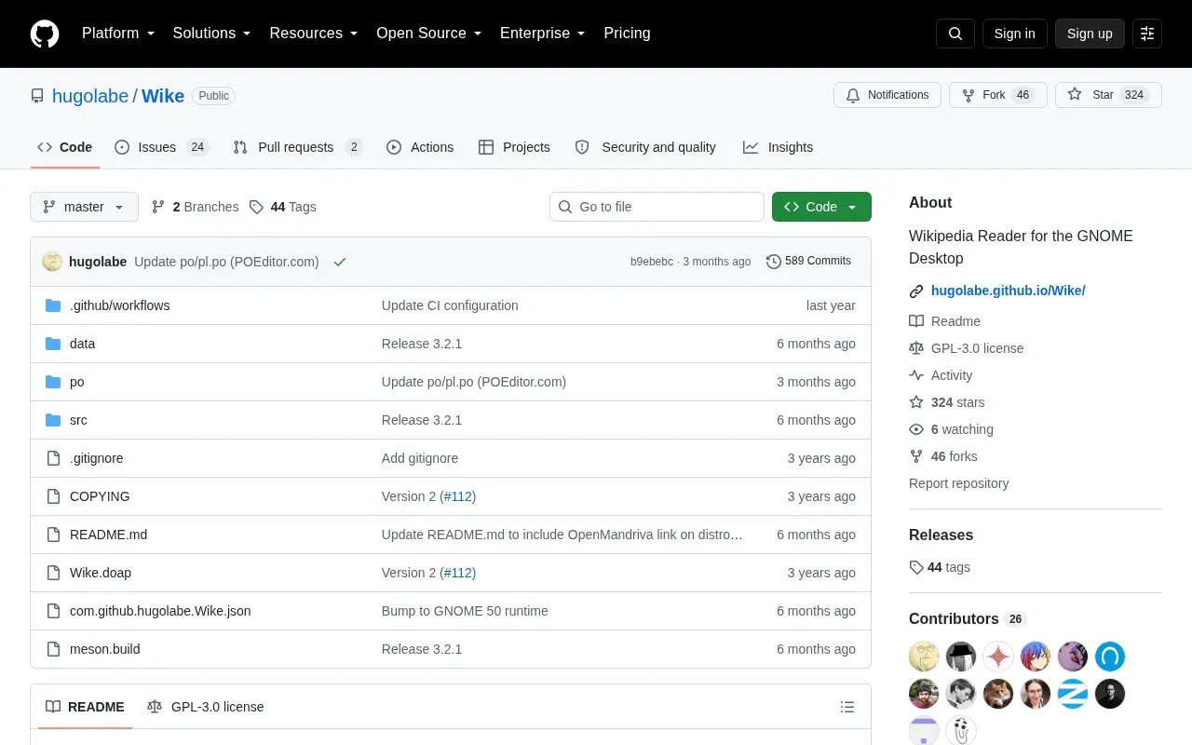Open the Pricing link

pos(627,34)
